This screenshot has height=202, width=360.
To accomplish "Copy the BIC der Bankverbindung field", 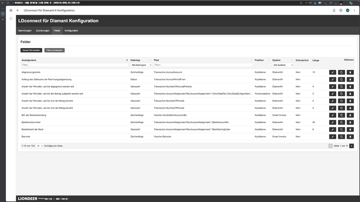I will tap(341, 115).
